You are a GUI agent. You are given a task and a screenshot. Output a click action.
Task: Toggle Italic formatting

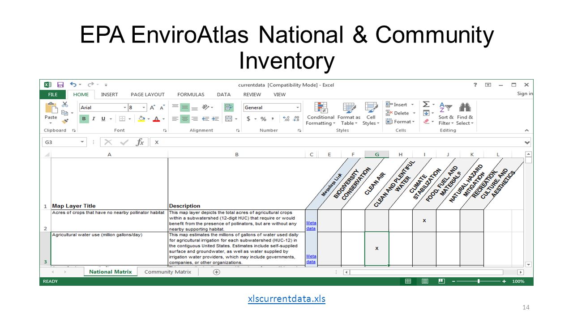click(94, 119)
